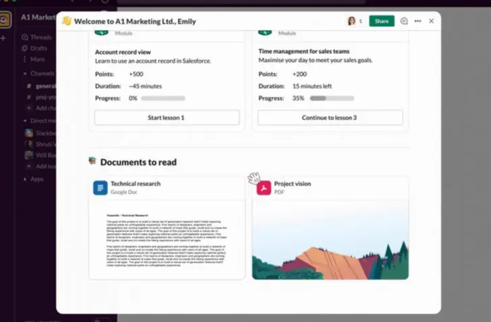The height and width of the screenshot is (322, 491).
Task: Open the three-dot more actions menu
Action: pos(417,21)
